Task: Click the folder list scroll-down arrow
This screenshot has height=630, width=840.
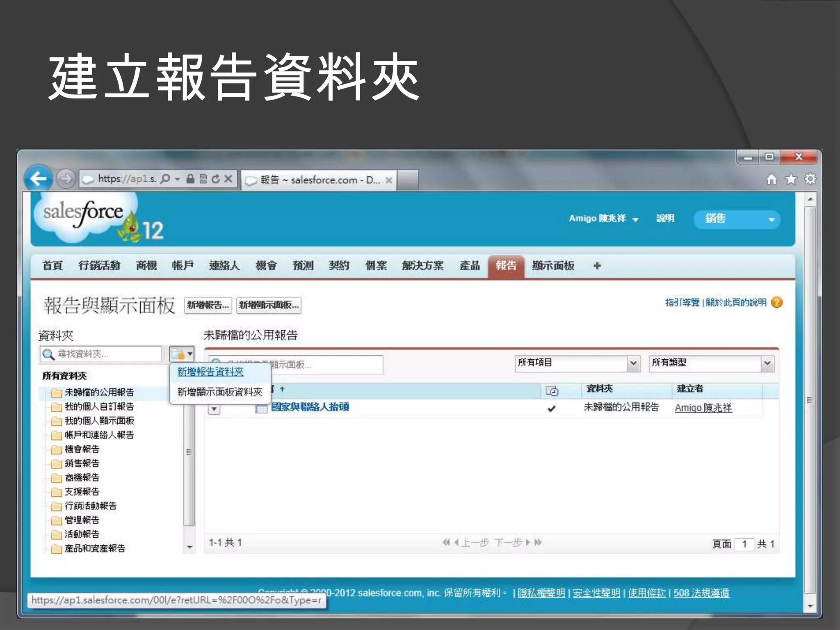Action: click(189, 547)
